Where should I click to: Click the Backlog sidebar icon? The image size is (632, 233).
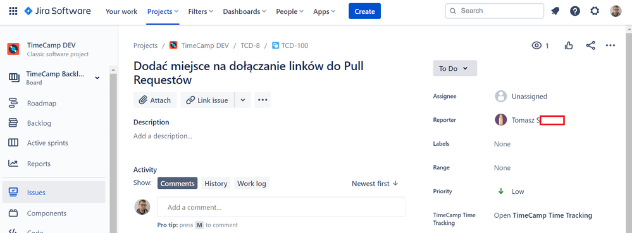pos(13,122)
